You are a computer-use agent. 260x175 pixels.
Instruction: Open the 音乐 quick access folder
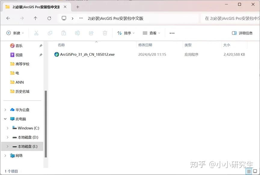pyautogui.click(x=19, y=45)
